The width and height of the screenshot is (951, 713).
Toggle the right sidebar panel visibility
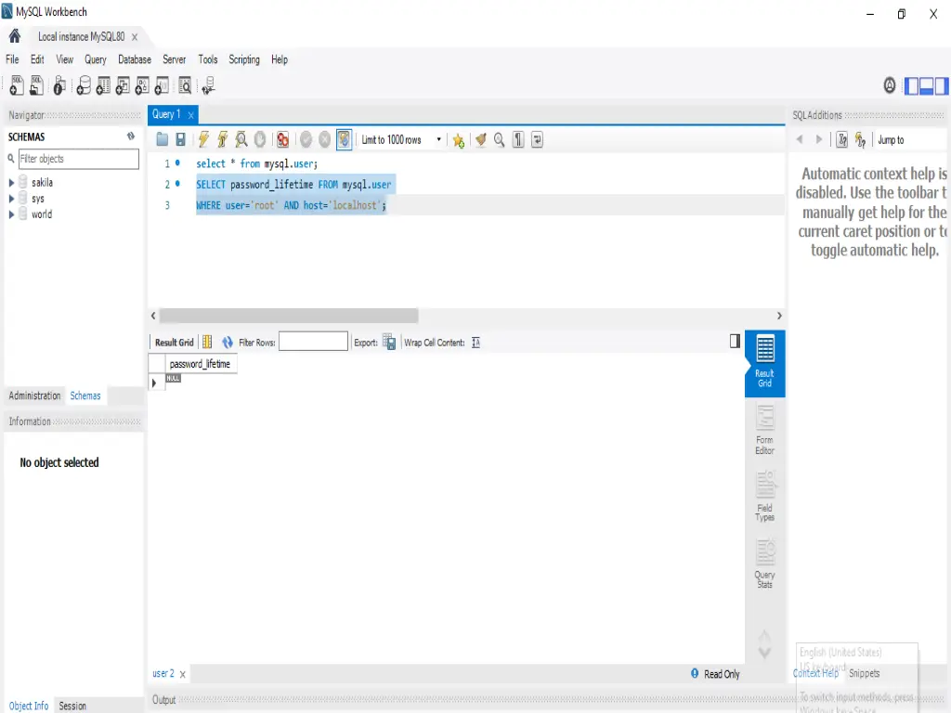coord(942,86)
